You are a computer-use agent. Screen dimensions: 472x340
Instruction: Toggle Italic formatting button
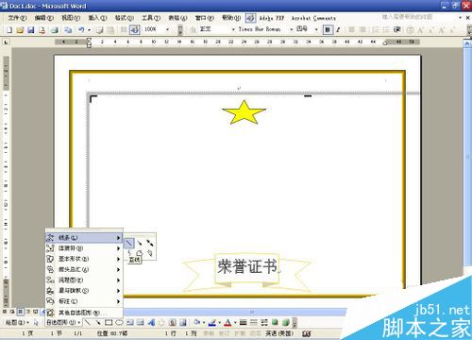(x=338, y=30)
